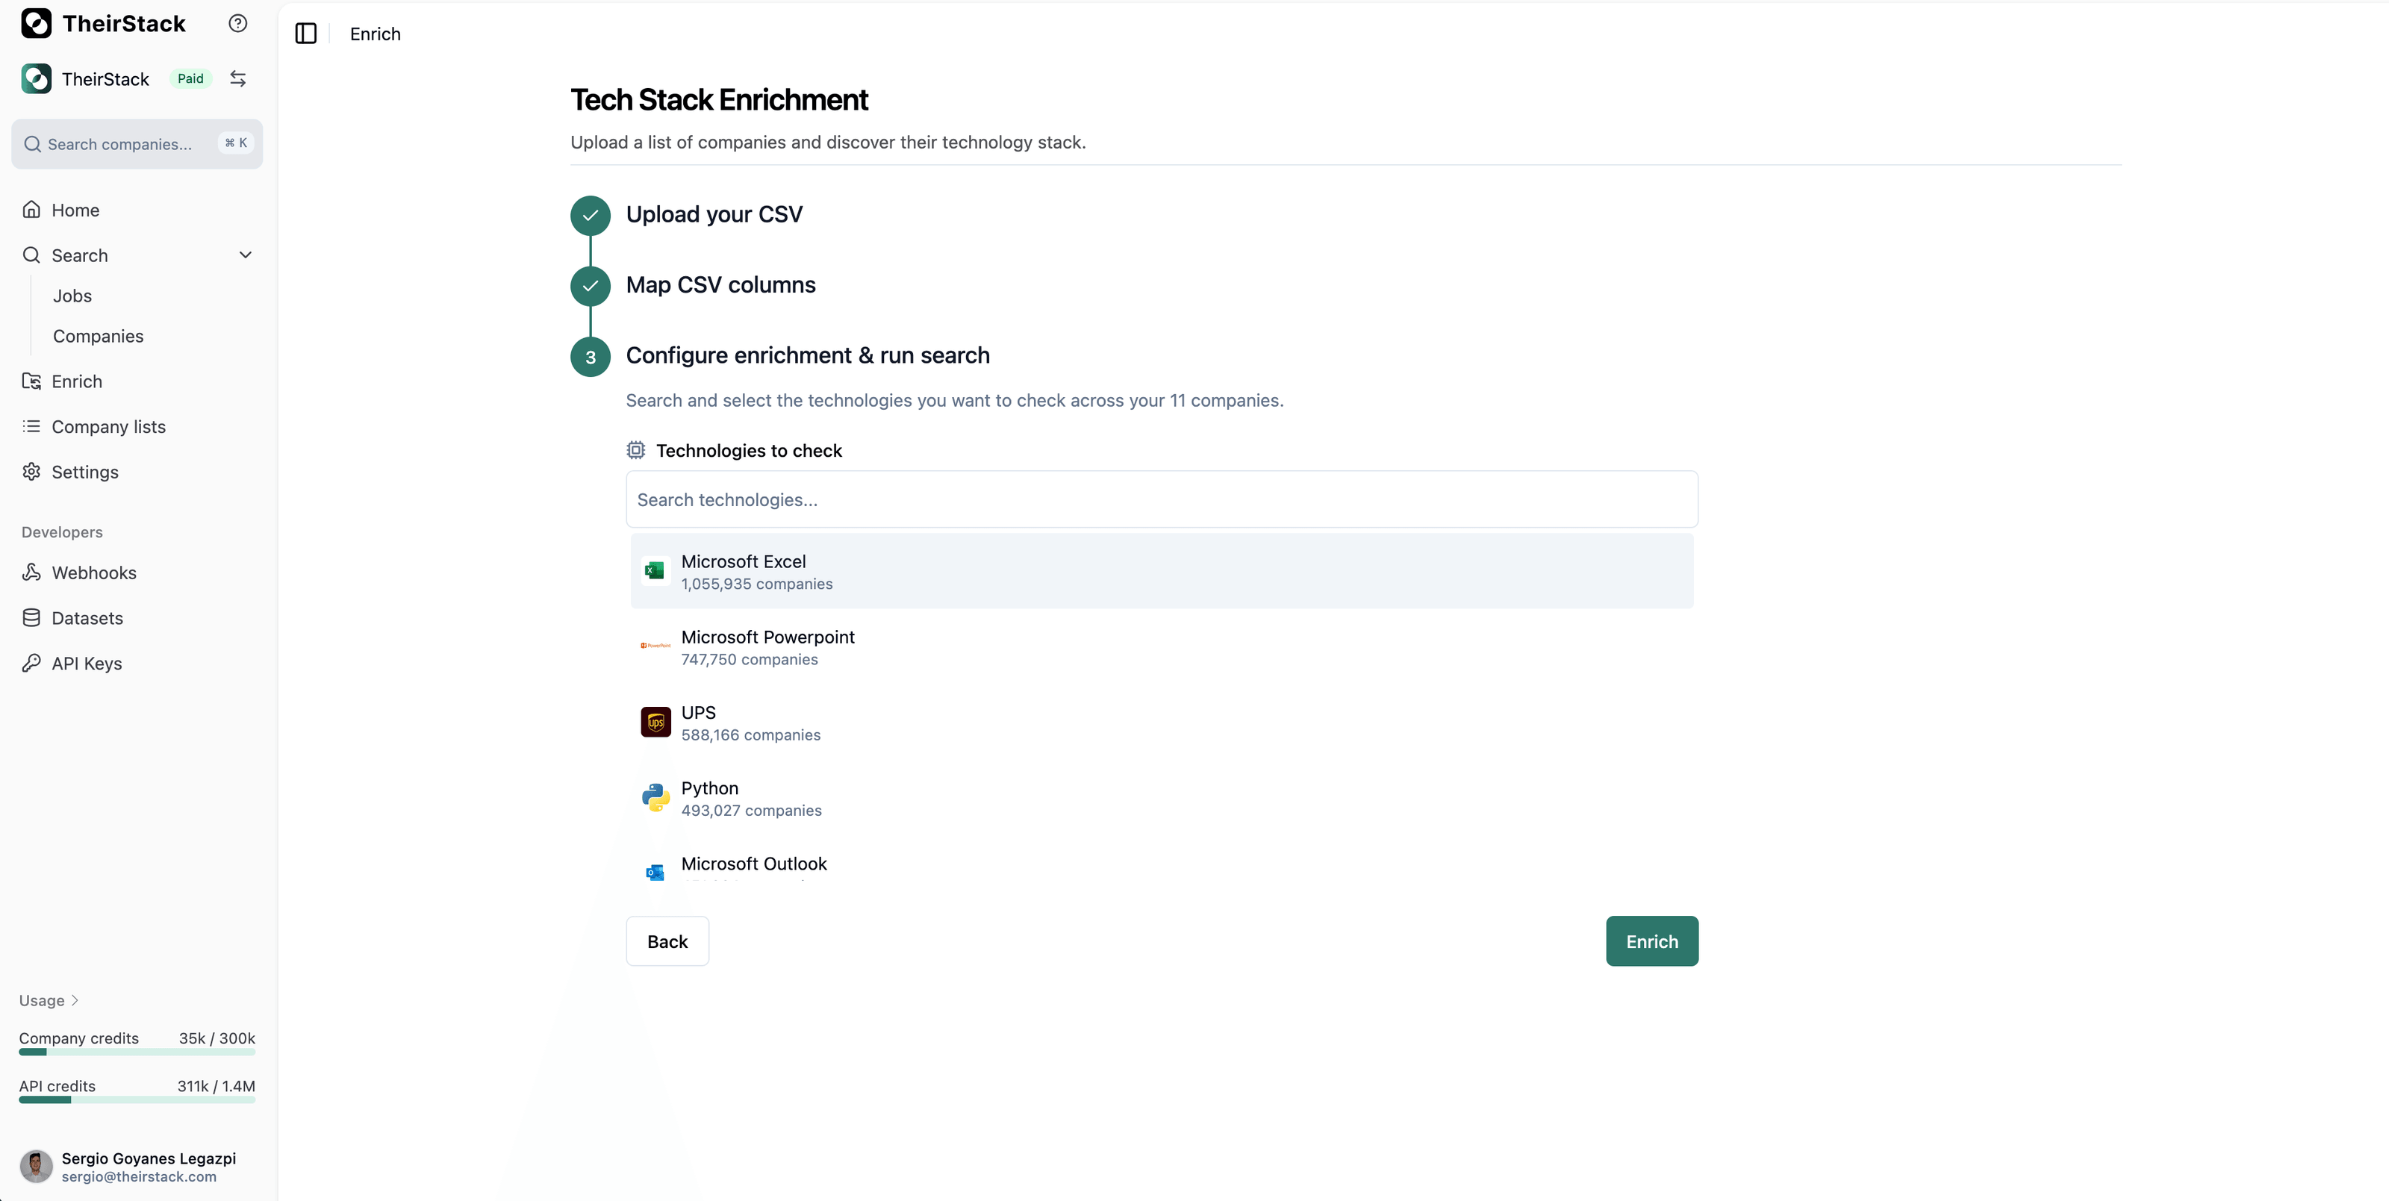The image size is (2389, 1201).
Task: Click the Microsoft Excel logo icon
Action: 655,570
